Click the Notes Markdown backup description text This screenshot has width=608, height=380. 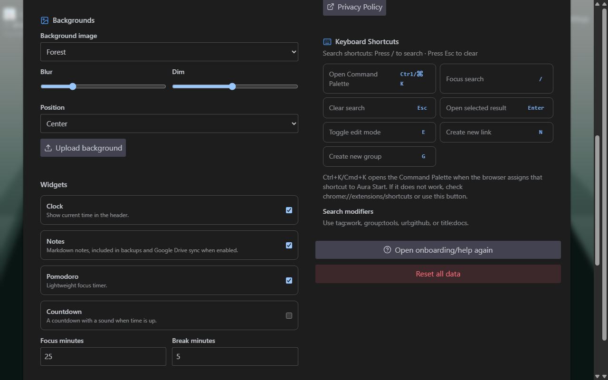click(142, 250)
